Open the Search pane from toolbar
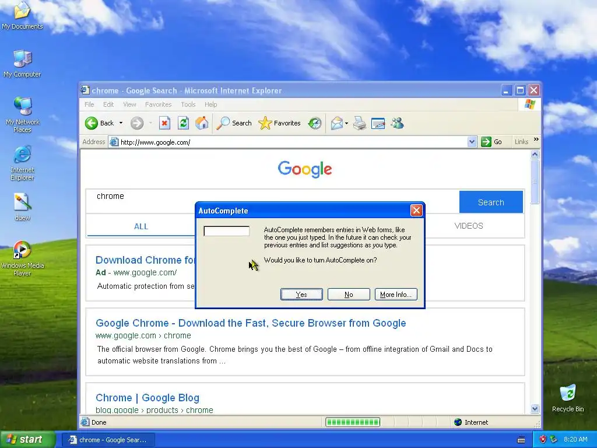Viewport: 597px width, 448px height. 234,123
